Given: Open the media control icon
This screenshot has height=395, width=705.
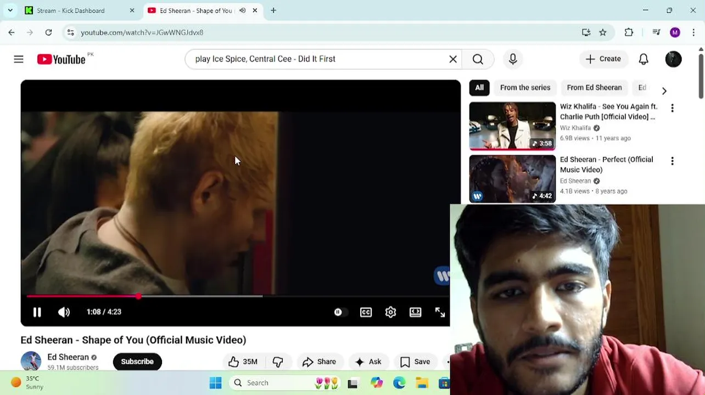Looking at the screenshot, I should click(656, 32).
